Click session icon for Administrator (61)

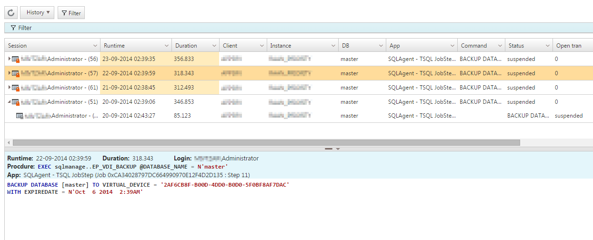pos(16,88)
